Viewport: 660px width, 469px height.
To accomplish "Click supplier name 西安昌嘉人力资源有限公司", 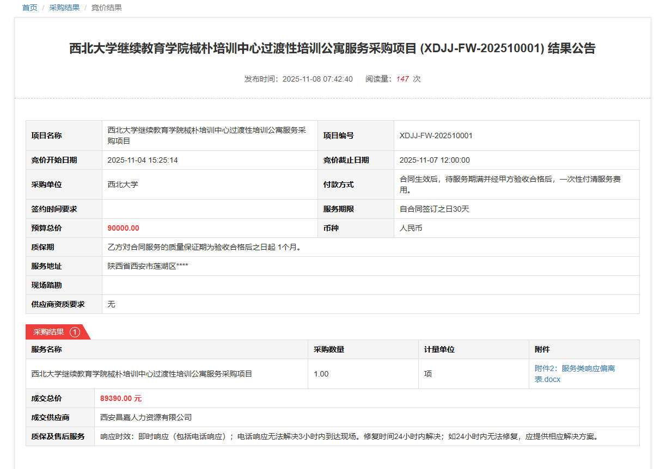I will pos(146,417).
